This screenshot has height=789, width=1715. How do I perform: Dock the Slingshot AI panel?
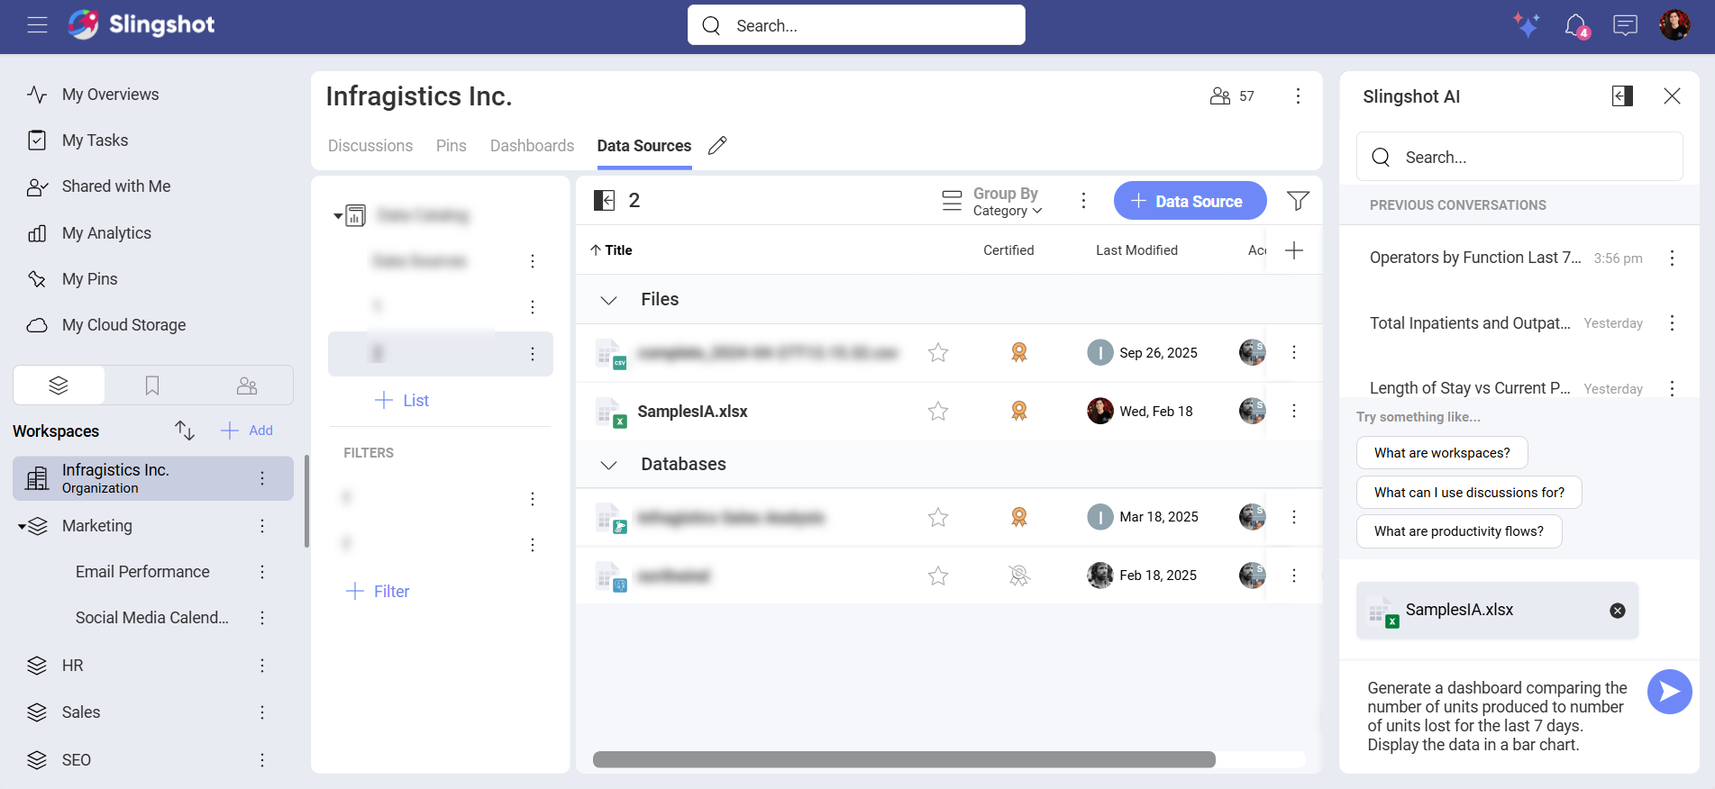(x=1622, y=96)
